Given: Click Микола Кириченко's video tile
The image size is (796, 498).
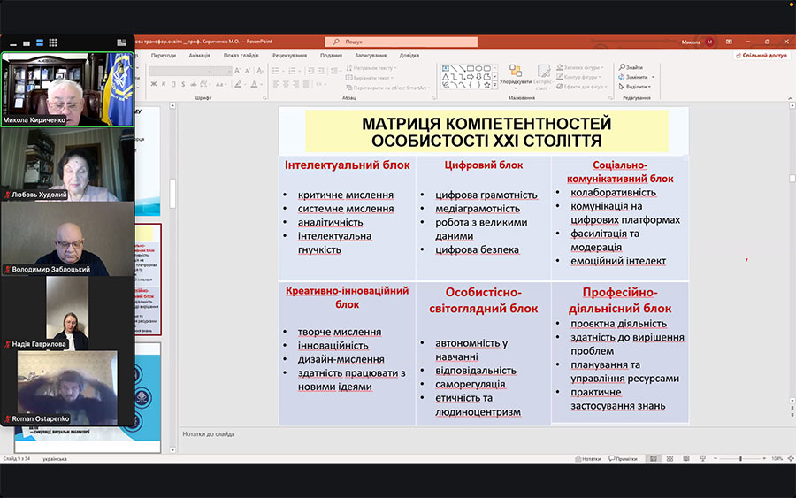Looking at the screenshot, I should (x=67, y=89).
